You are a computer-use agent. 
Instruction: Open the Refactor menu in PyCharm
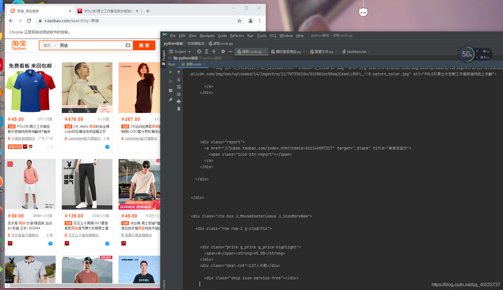click(237, 35)
